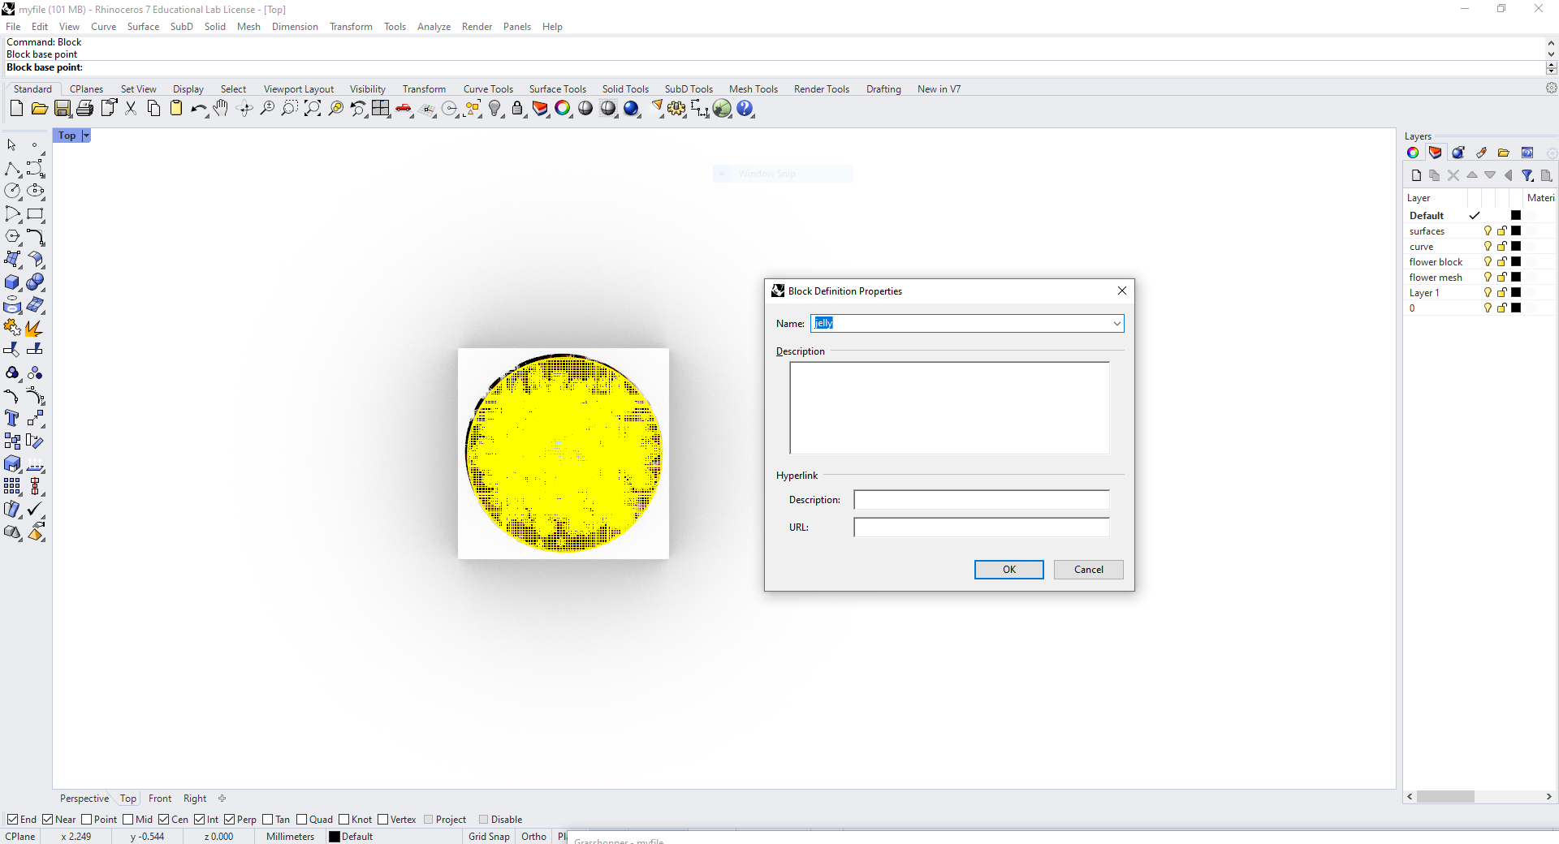Open the File menu
This screenshot has width=1559, height=844.
click(x=13, y=27)
